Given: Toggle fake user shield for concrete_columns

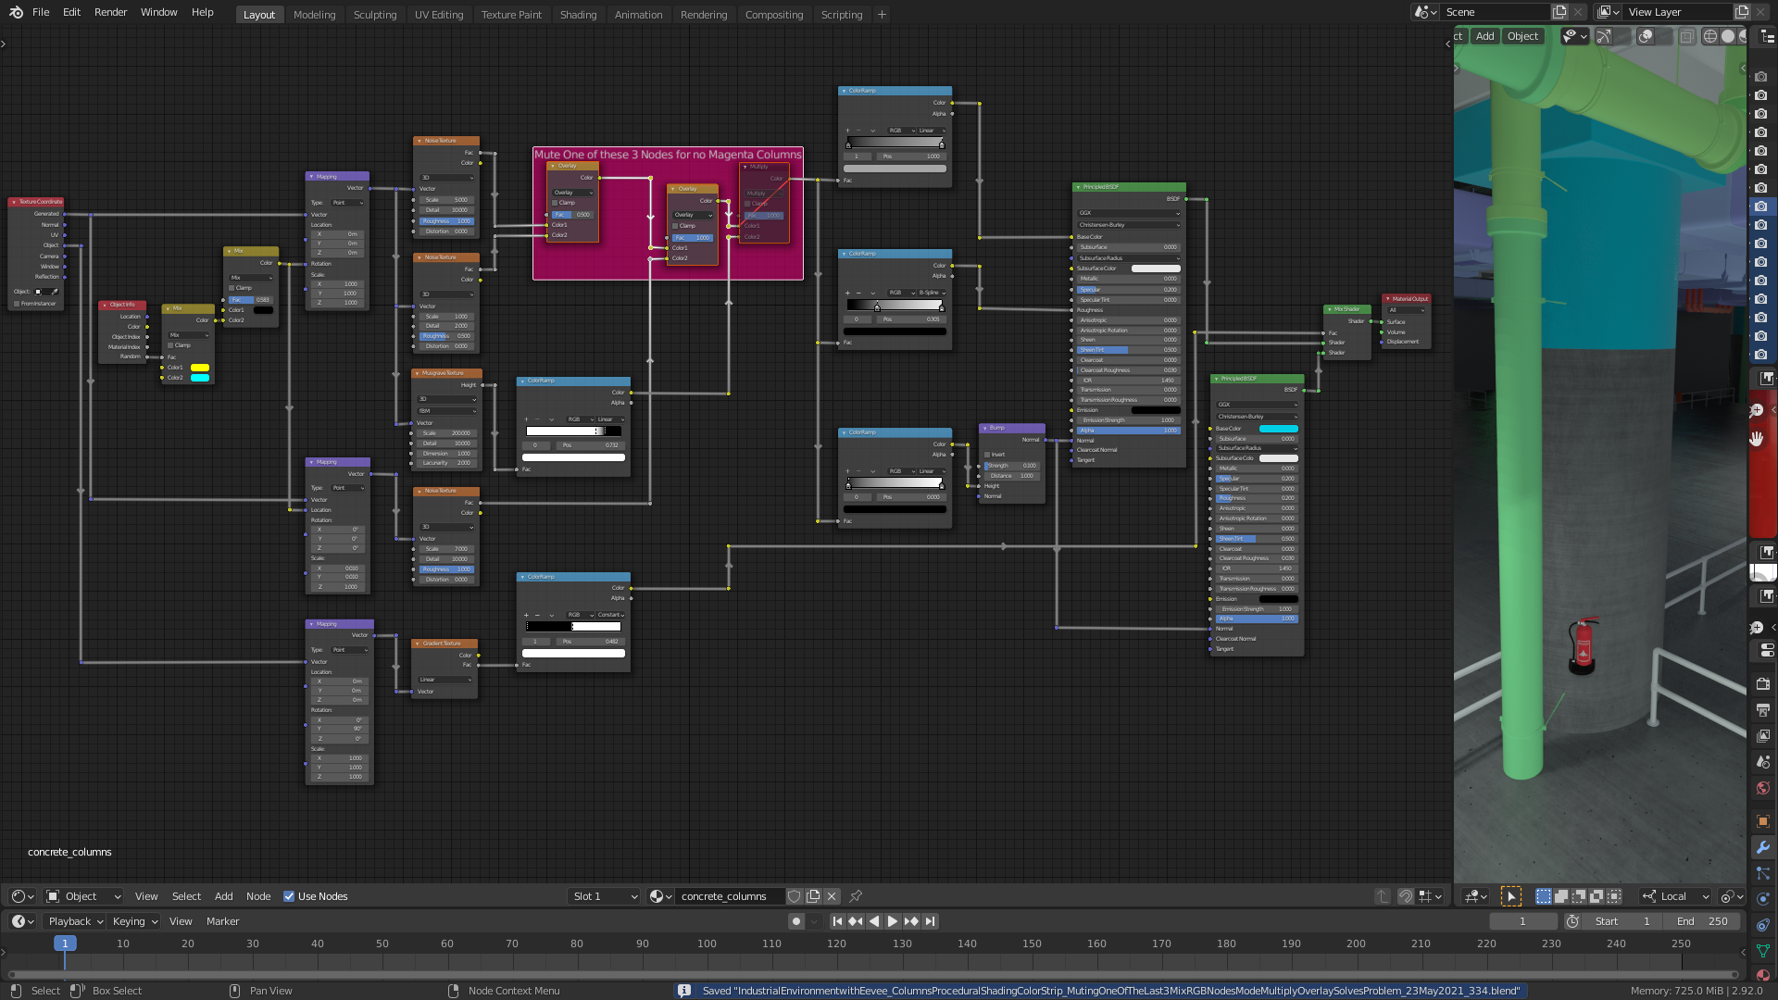Looking at the screenshot, I should pos(794,896).
